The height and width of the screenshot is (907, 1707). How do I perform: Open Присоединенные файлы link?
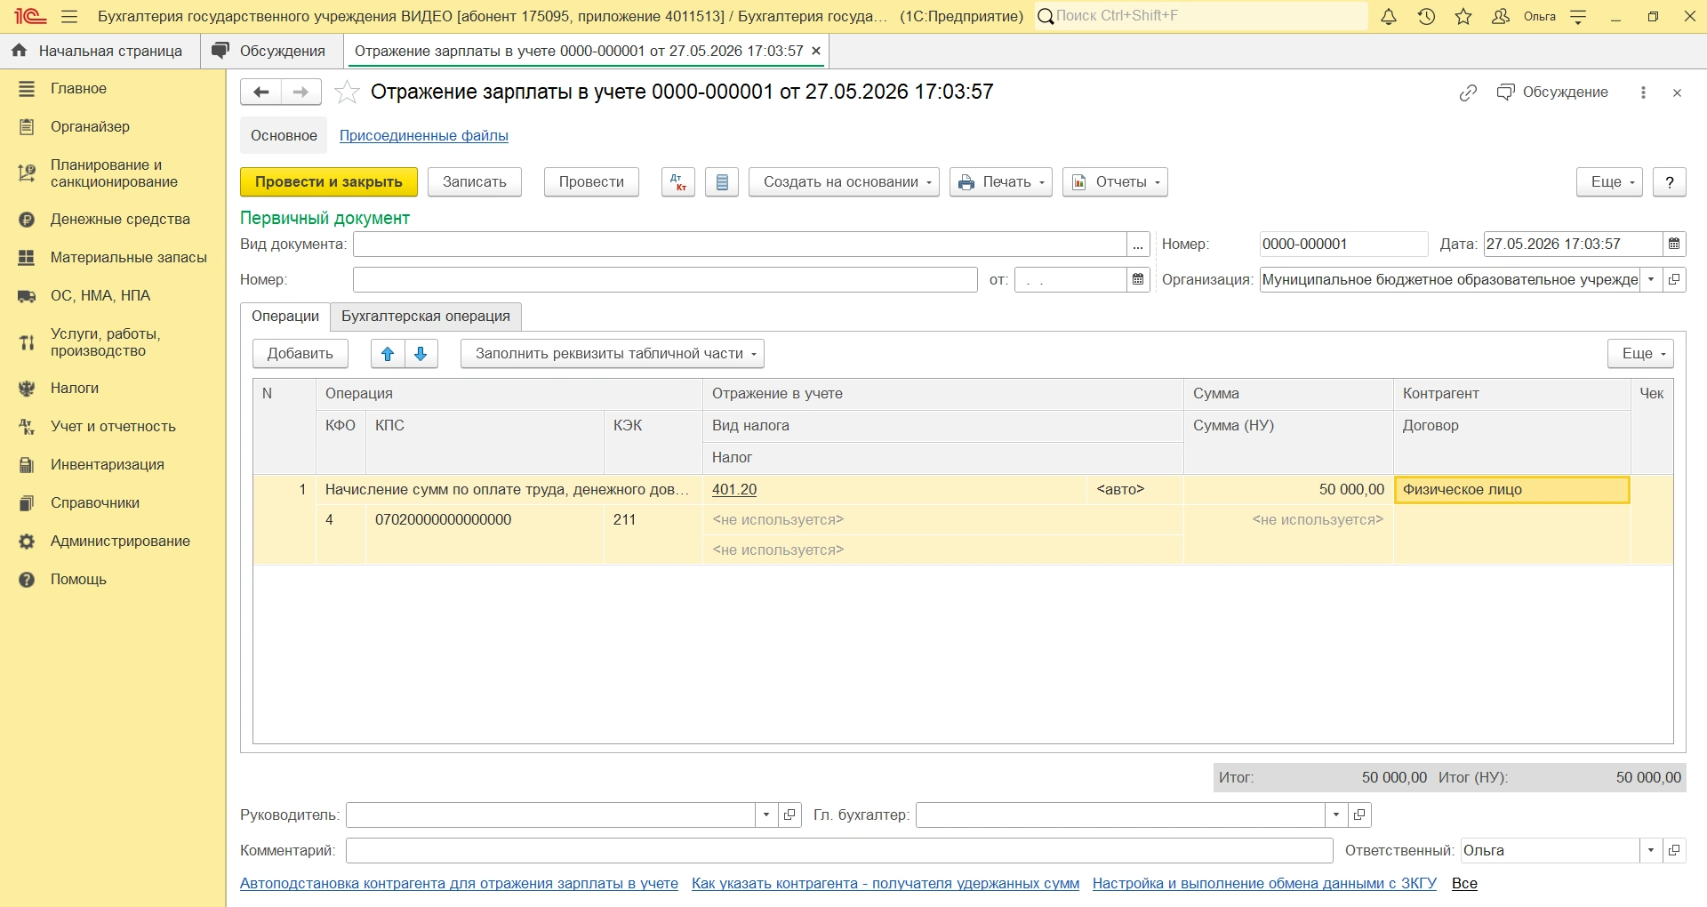tap(424, 136)
